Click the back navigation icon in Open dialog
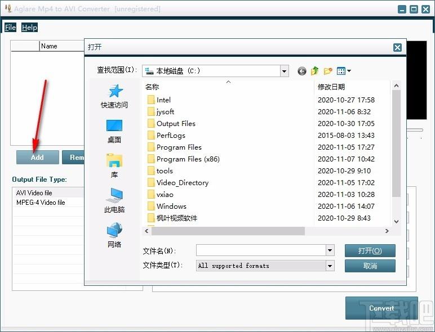The height and width of the screenshot is (332, 435). [301, 71]
